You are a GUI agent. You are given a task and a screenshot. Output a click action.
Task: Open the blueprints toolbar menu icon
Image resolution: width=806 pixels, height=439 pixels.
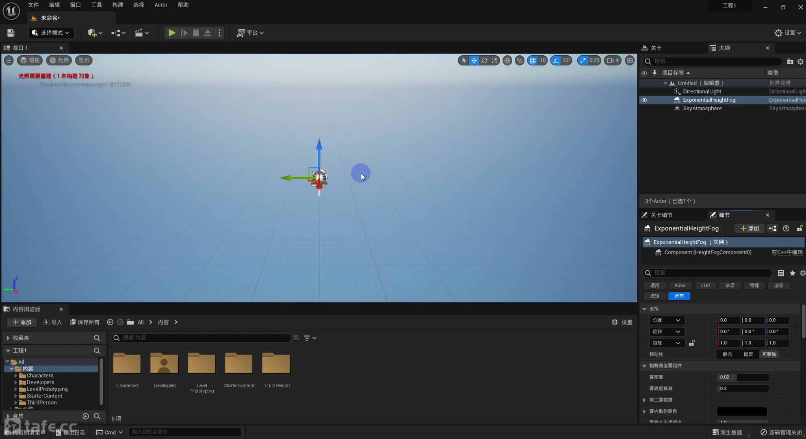coord(118,33)
